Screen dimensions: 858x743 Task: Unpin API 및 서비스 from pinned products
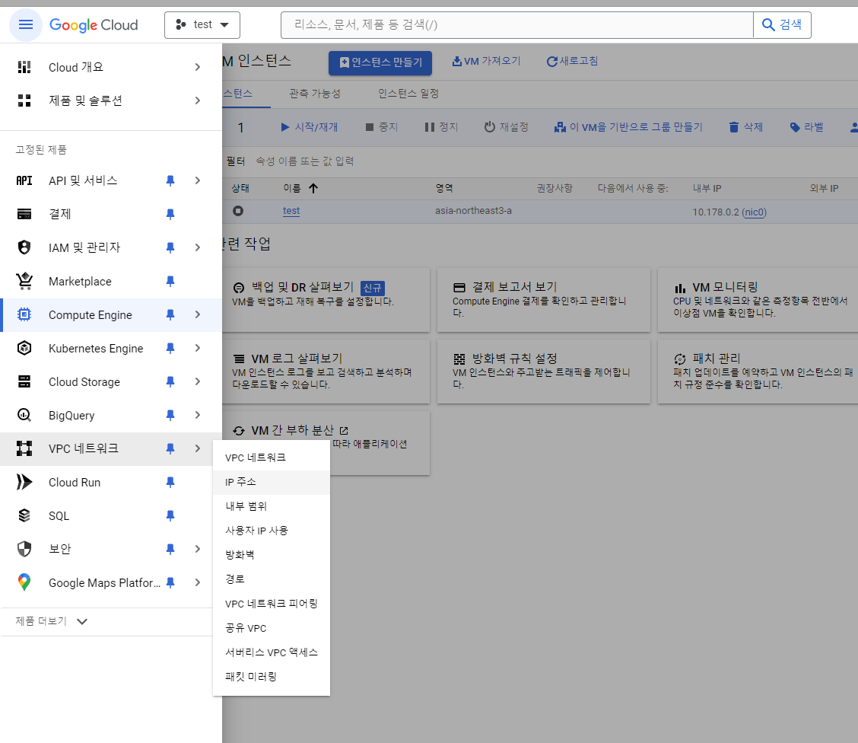click(x=170, y=180)
